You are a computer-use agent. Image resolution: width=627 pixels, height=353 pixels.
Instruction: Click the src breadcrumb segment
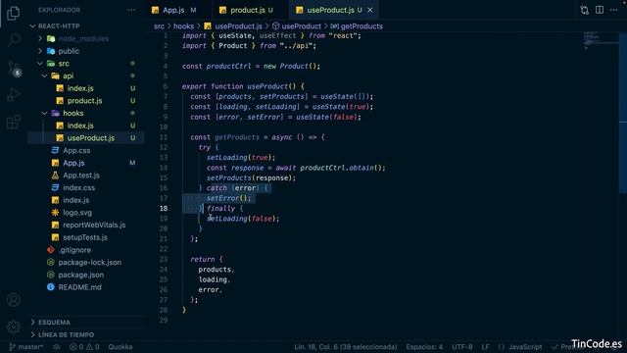tap(159, 26)
